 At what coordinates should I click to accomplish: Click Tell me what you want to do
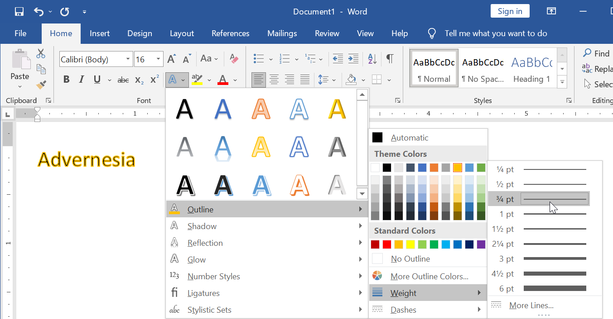coord(496,33)
